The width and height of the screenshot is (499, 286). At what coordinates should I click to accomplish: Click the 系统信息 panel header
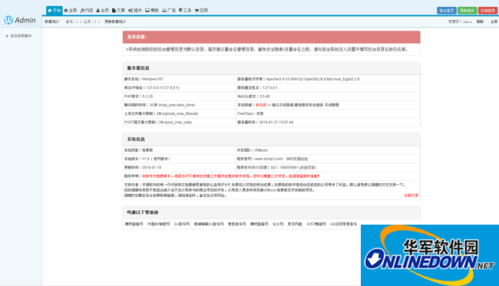click(x=272, y=140)
